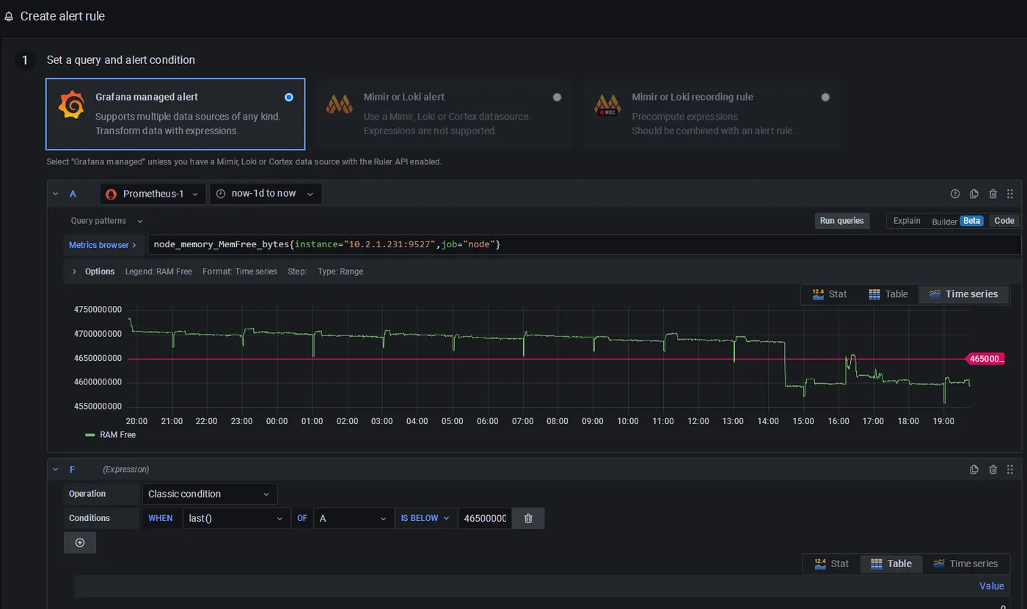The image size is (1027, 609).
Task: Switch to Code query mode
Action: (1004, 221)
